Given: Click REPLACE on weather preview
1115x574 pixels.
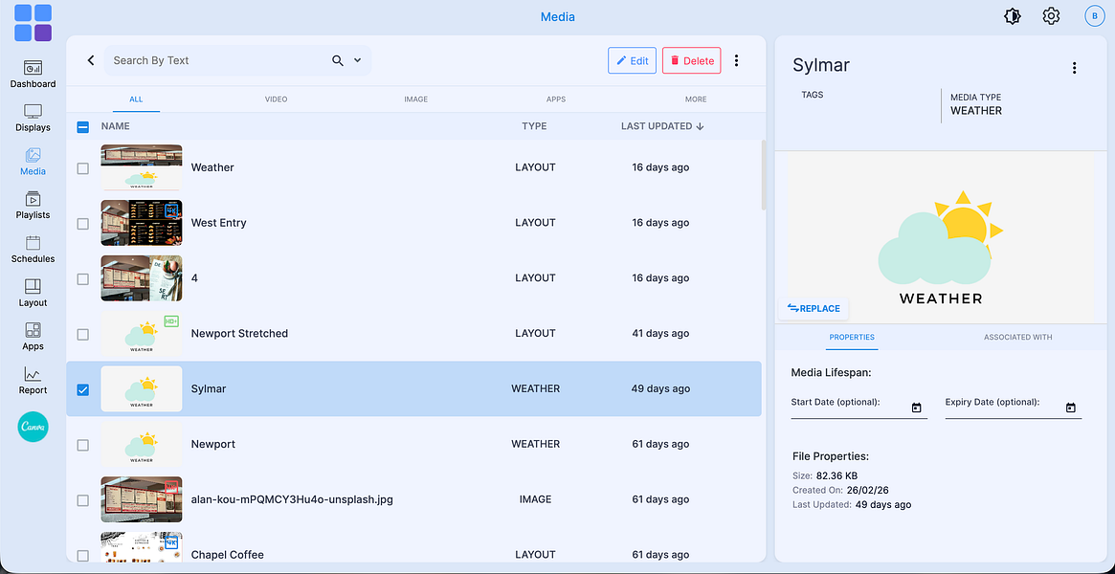Looking at the screenshot, I should [x=814, y=308].
